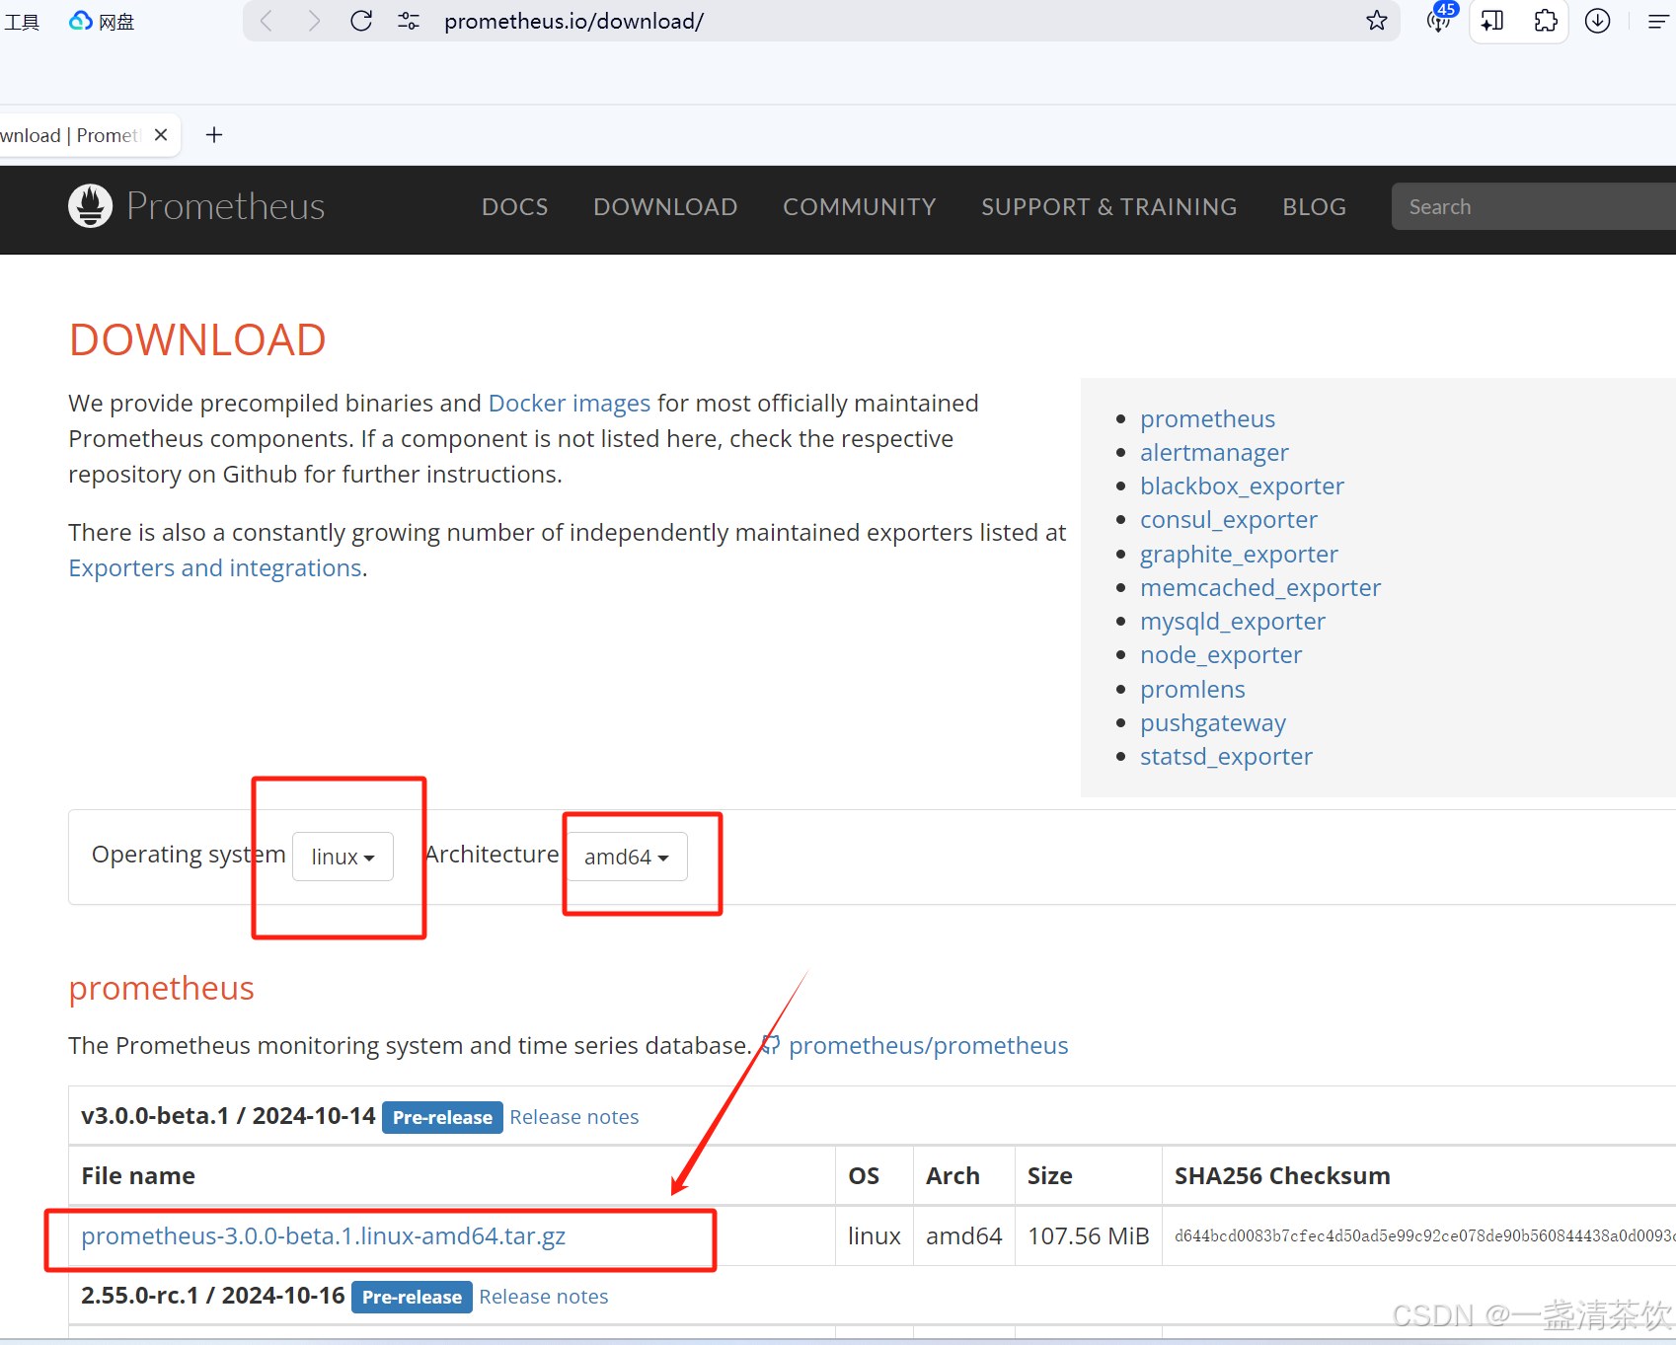Open a new browser tab

point(214,135)
